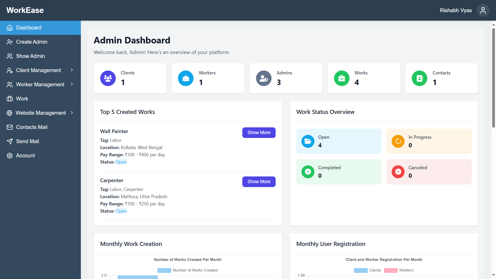Open Contacts Mail using the envelope icon

click(10, 127)
